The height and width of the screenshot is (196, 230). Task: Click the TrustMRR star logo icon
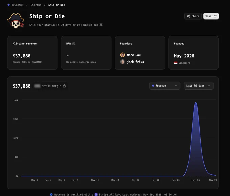tap(9, 5)
